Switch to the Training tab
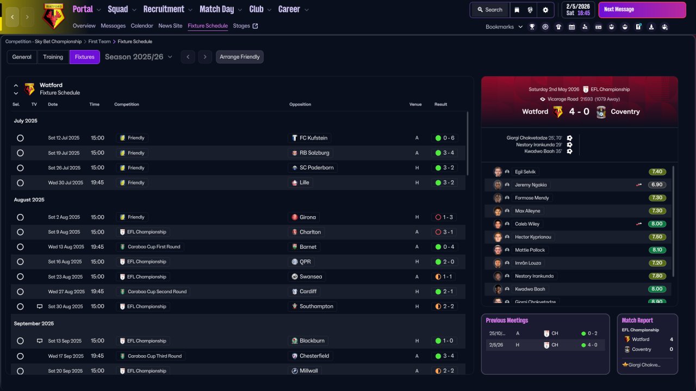This screenshot has width=696, height=391. click(x=53, y=57)
